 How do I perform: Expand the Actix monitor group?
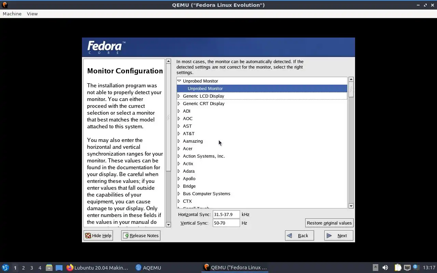tap(179, 163)
